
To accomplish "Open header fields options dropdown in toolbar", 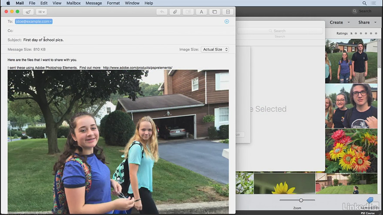I will pos(41,12).
